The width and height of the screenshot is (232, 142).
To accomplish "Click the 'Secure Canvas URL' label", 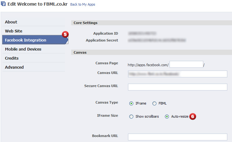I will coord(101,86).
